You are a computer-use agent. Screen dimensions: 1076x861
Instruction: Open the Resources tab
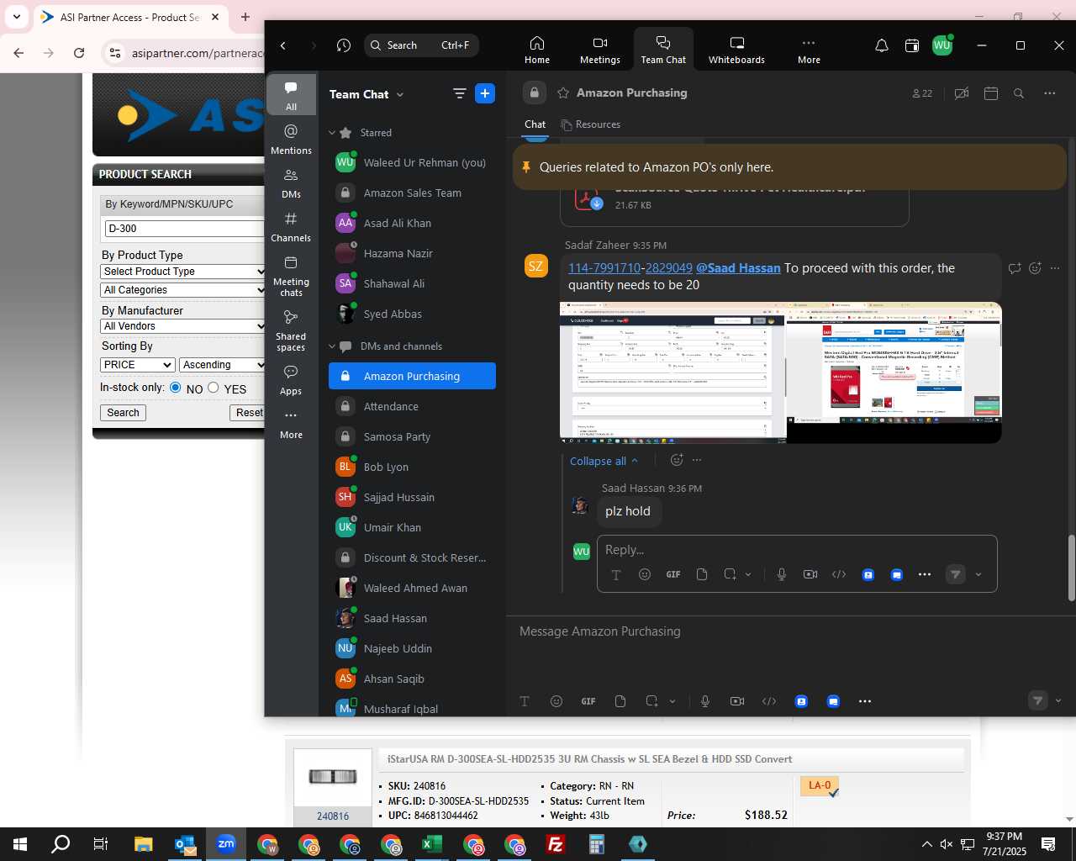(590, 124)
